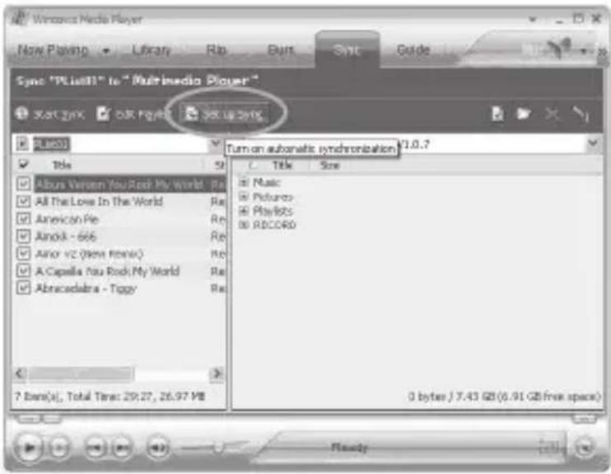
Task: Select the 'All The Love In The World' title
Action: 99,202
